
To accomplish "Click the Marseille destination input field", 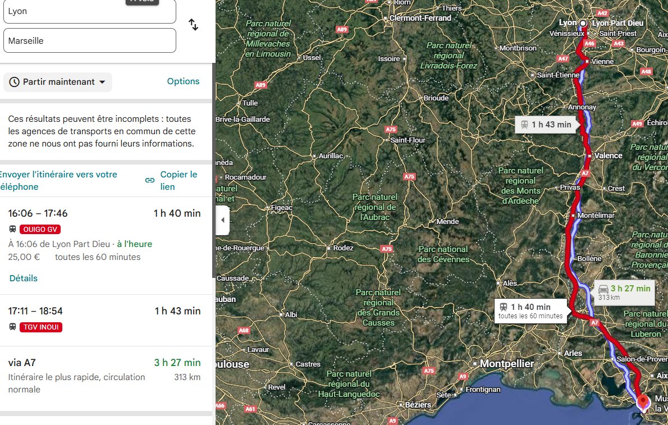I will (89, 40).
